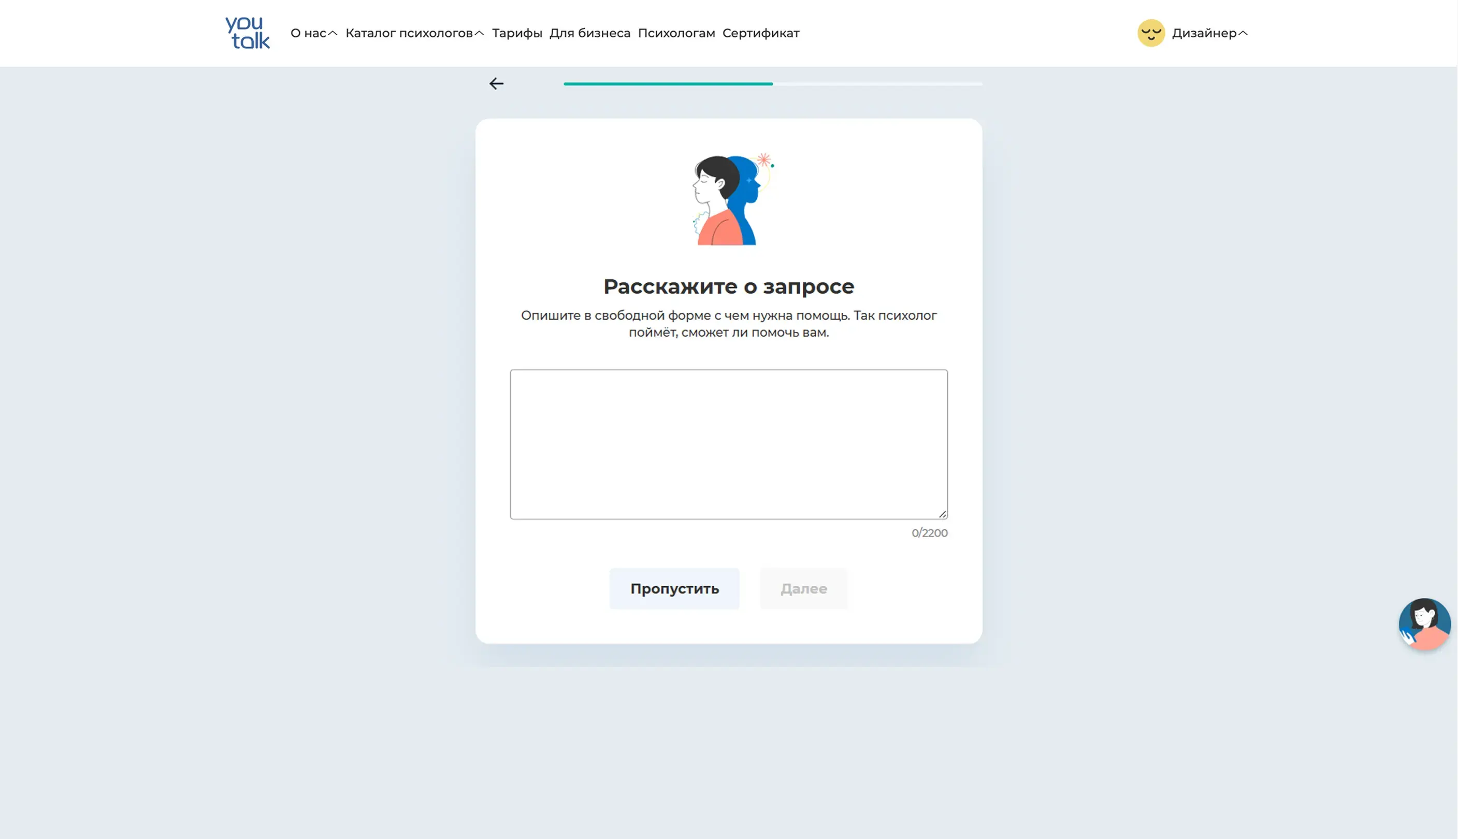Image resolution: width=1458 pixels, height=839 pixels.
Task: Expand the 'Каталог психологов' dropdown
Action: [409, 34]
